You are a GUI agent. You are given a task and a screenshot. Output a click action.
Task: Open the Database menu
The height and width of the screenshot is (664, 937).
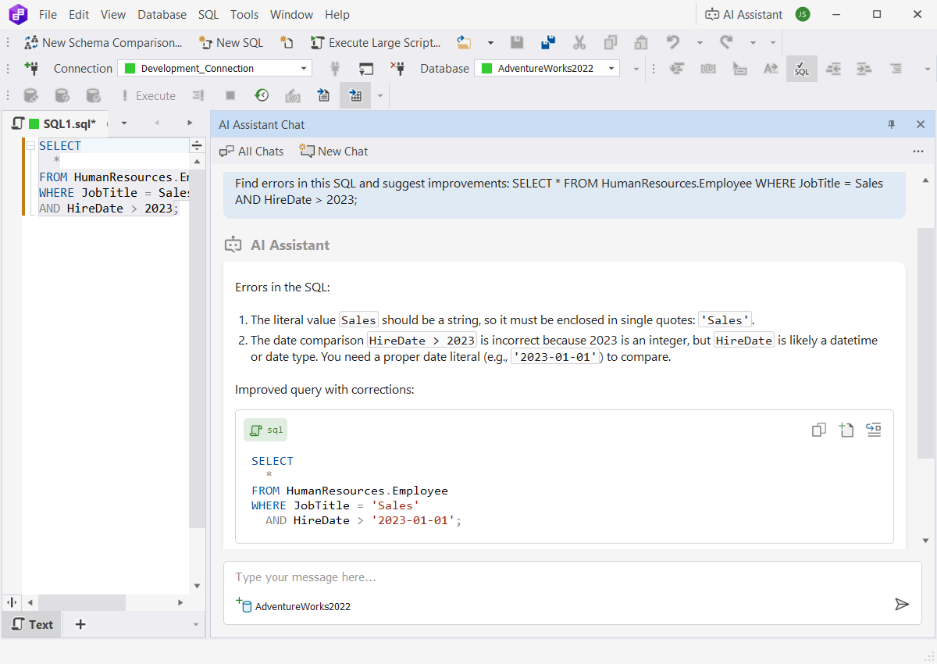162,14
